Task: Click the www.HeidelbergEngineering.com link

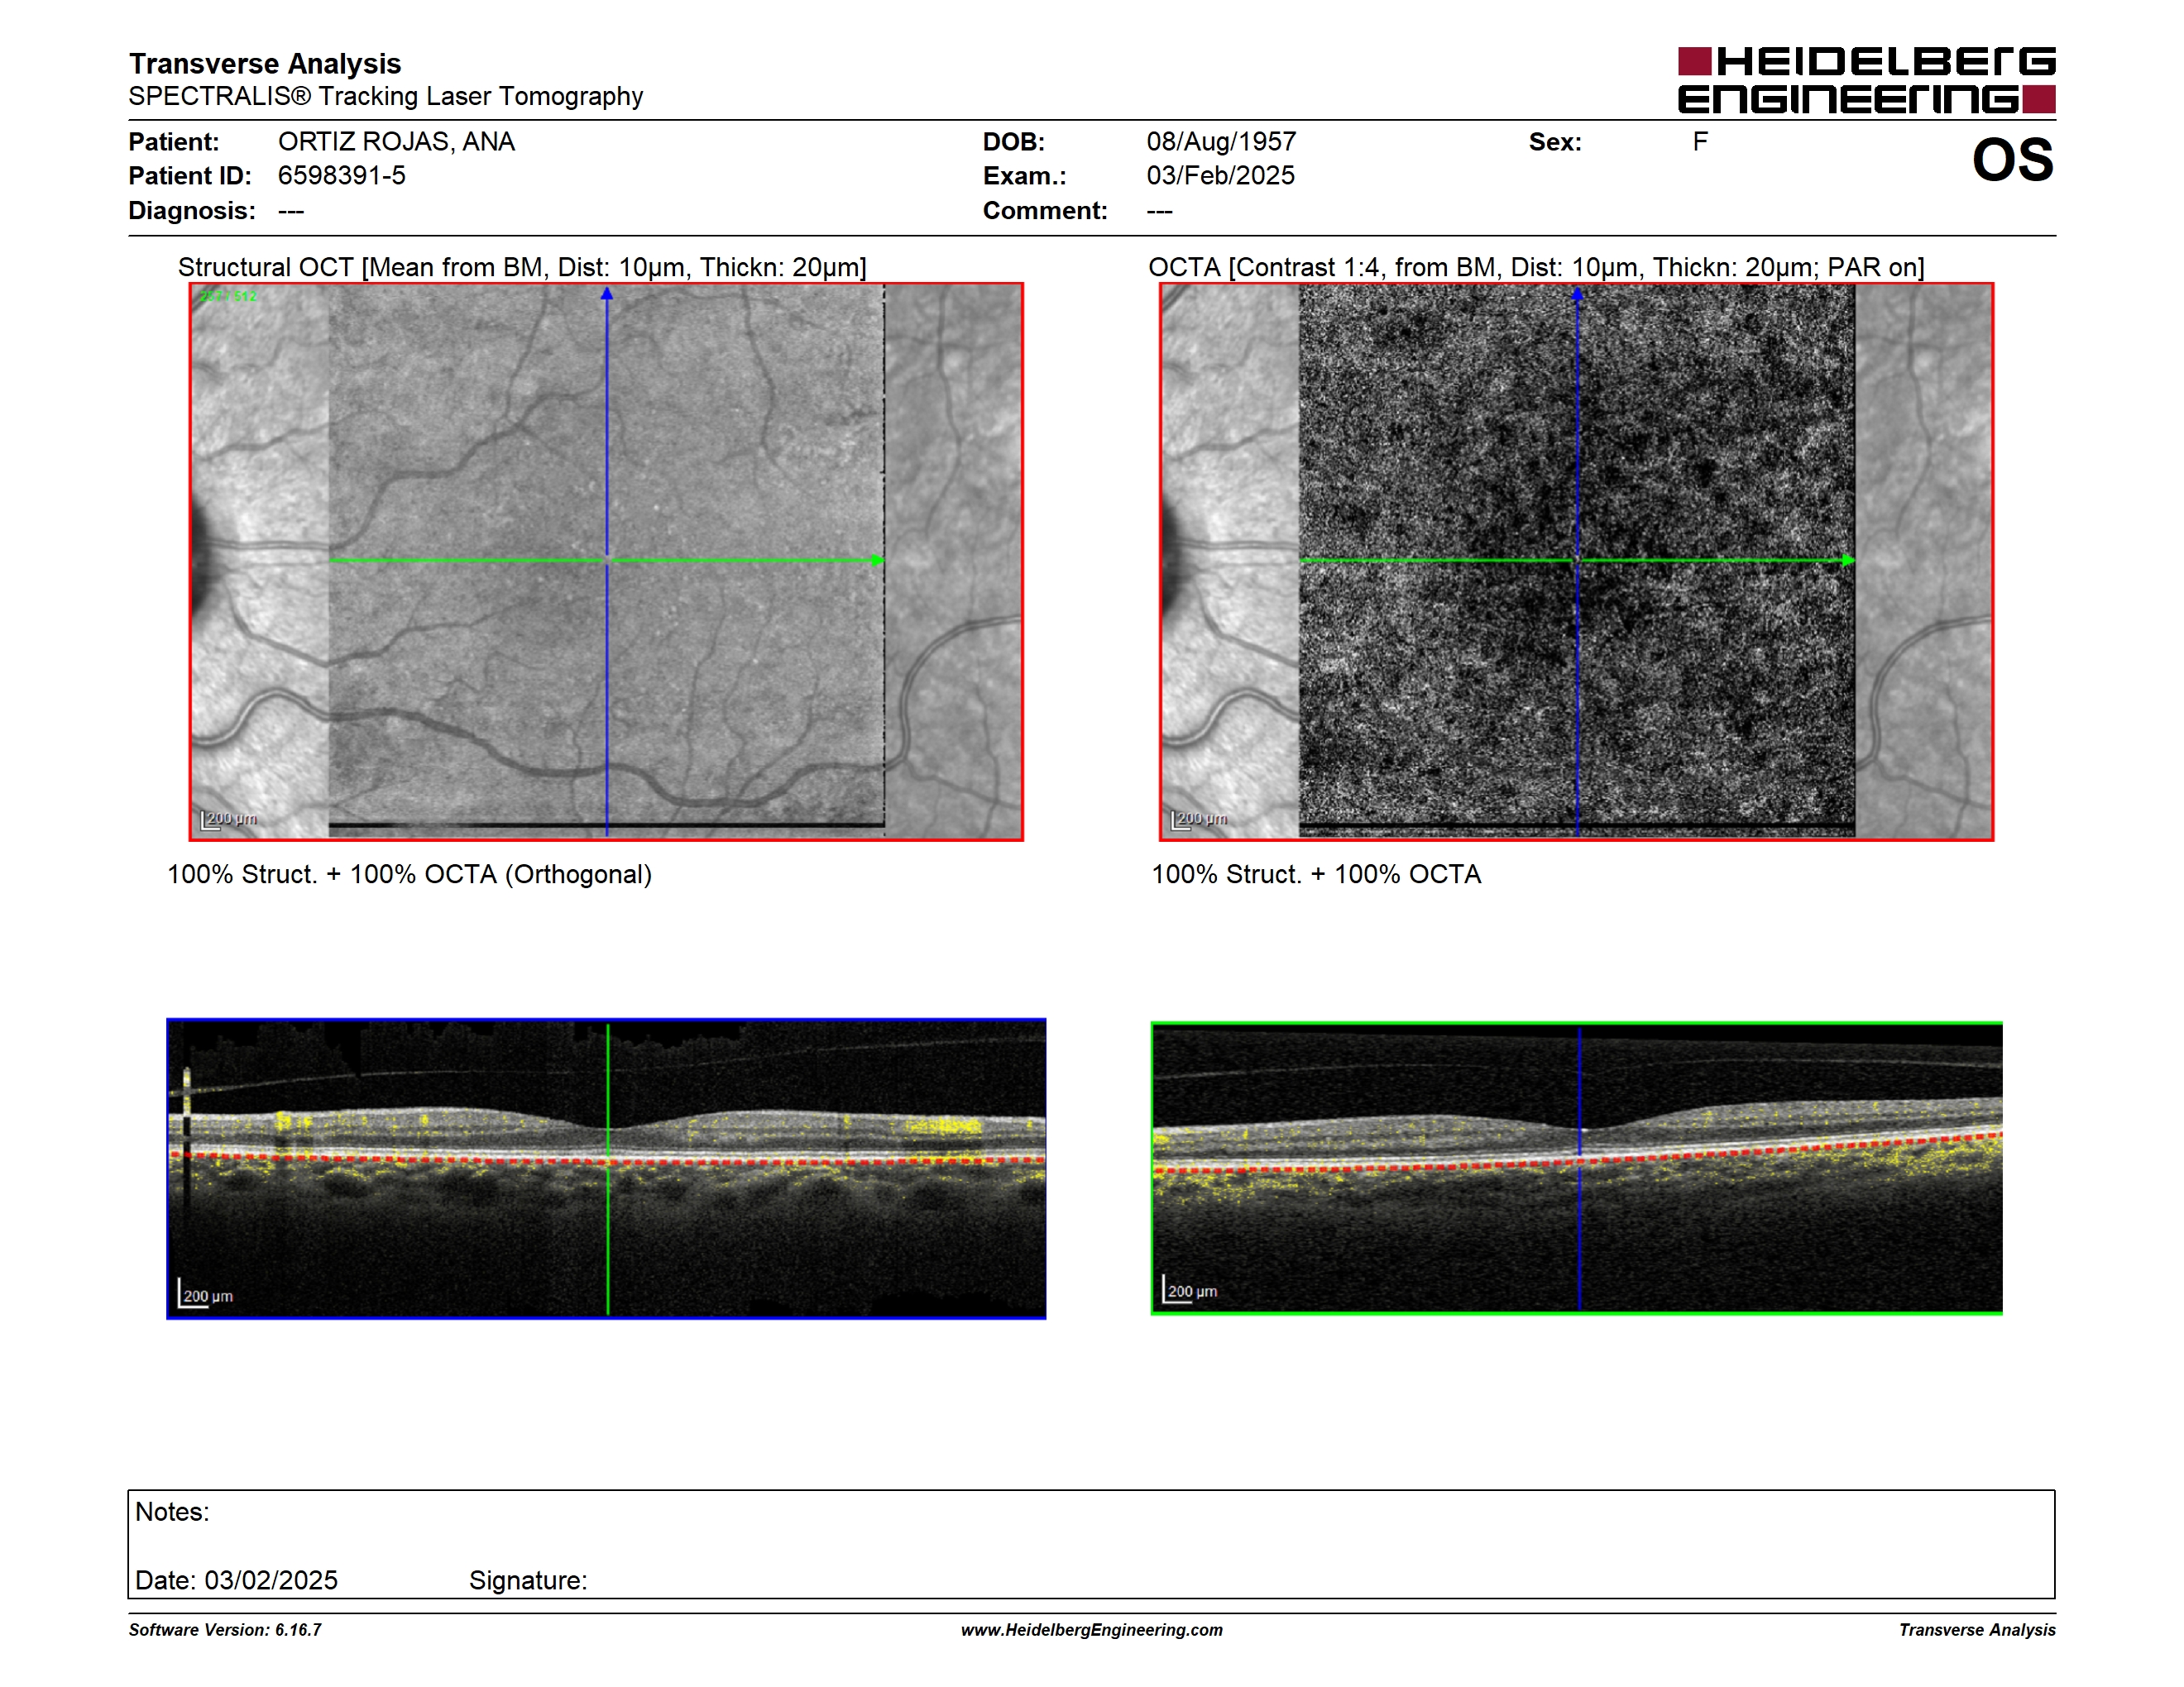Action: (1092, 1630)
